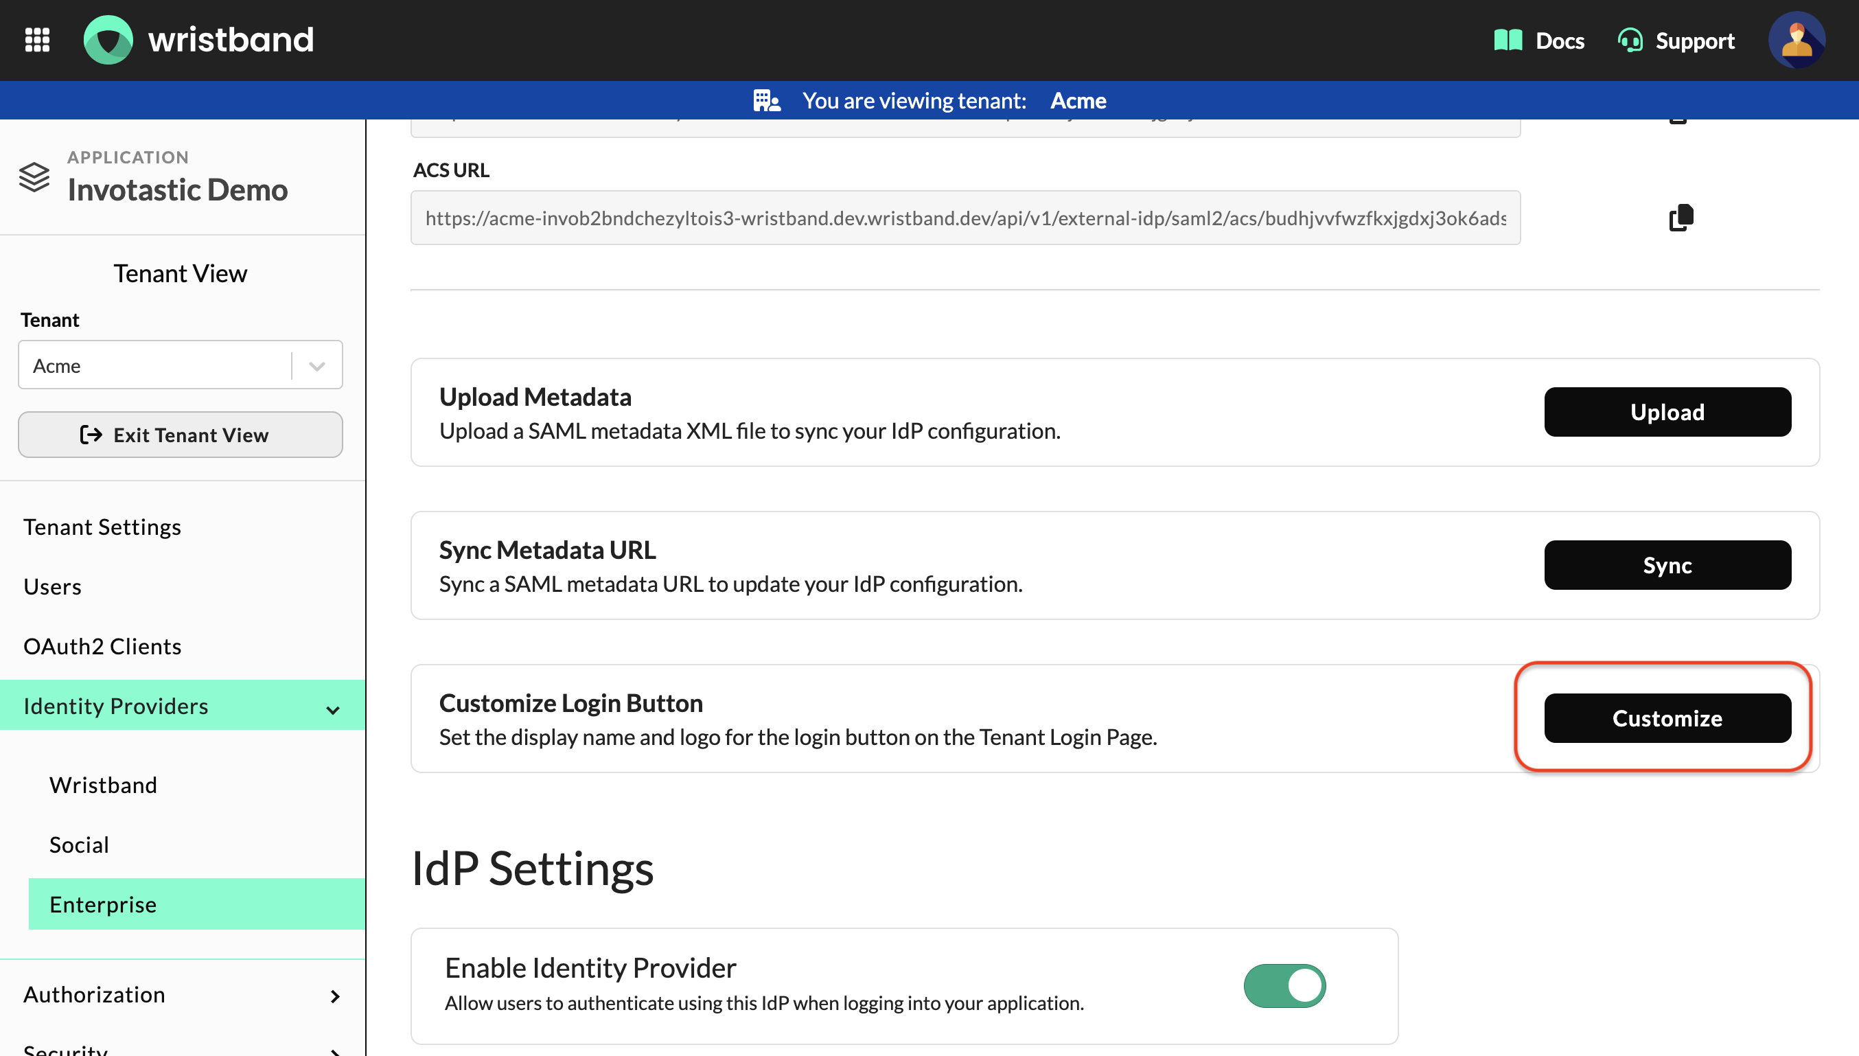Click the IdP Settings heading
The width and height of the screenshot is (1859, 1056).
click(532, 868)
